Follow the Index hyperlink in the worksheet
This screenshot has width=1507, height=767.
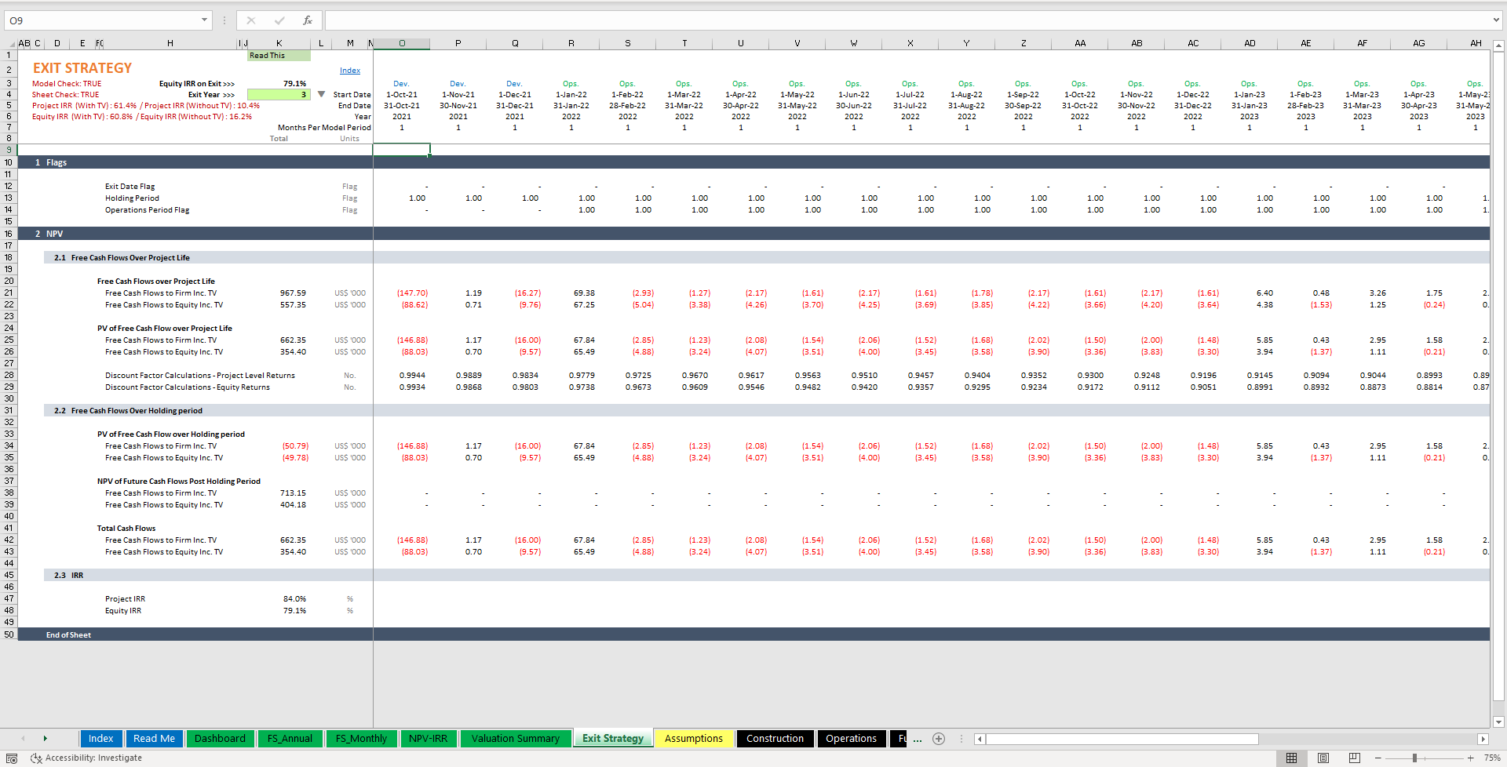pos(350,70)
